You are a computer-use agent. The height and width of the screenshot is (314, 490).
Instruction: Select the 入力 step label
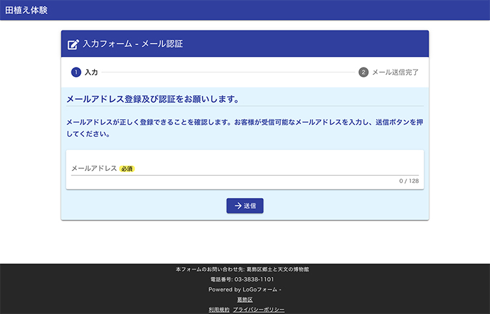91,72
